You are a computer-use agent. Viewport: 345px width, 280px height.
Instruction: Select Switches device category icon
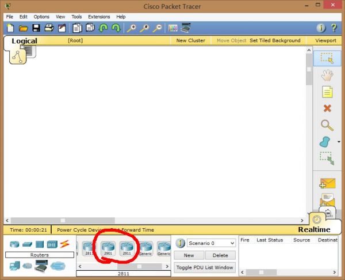(27, 244)
